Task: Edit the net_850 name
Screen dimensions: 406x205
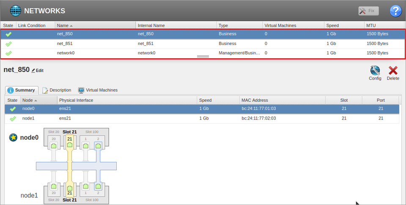Action: (x=38, y=70)
